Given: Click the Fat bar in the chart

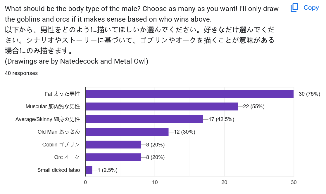Looking at the screenshot, I should tap(189, 94).
